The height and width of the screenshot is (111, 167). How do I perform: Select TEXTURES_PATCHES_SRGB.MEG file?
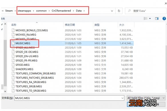click(x=35, y=78)
